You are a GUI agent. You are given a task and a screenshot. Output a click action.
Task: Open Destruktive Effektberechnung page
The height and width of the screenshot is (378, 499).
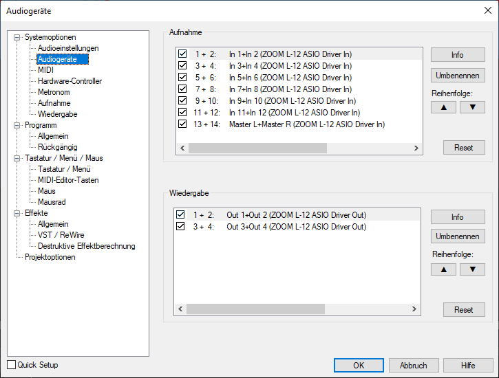(x=87, y=246)
